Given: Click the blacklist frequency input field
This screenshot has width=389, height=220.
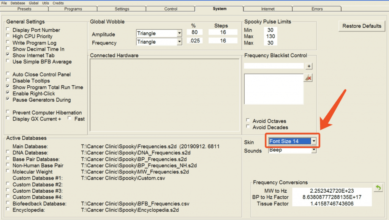Looking at the screenshot, I should pyautogui.click(x=274, y=66).
